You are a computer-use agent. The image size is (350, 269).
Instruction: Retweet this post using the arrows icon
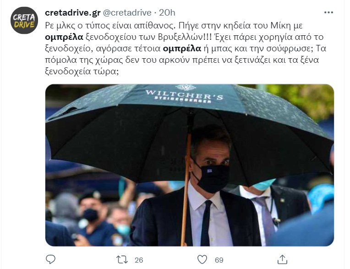(x=122, y=260)
